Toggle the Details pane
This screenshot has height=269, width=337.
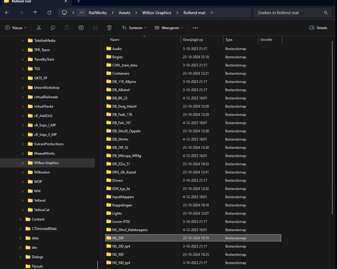[318, 28]
